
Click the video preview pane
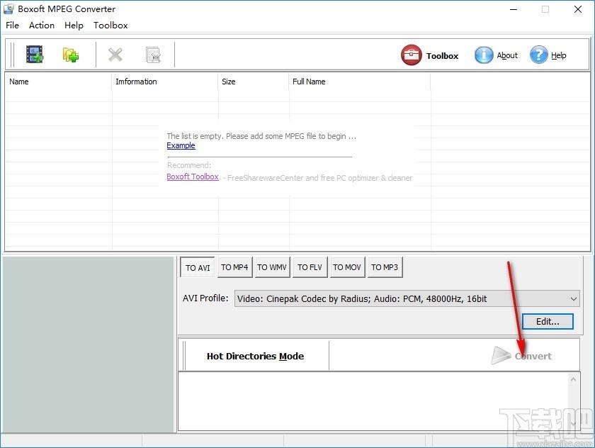tap(88, 345)
